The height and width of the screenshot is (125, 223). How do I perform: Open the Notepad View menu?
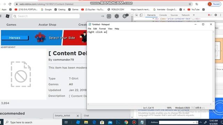click(110, 28)
